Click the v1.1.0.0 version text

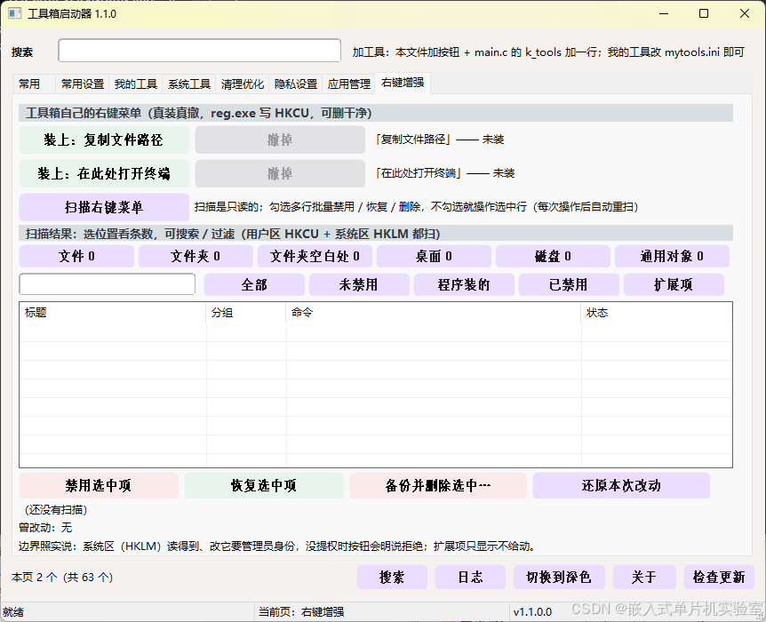click(532, 612)
